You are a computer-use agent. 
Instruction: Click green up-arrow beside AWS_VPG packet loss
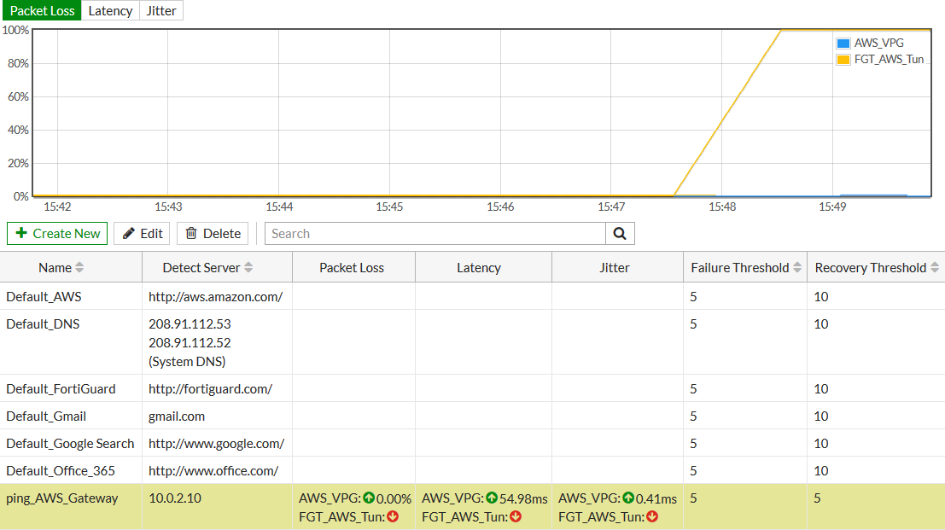[x=369, y=498]
